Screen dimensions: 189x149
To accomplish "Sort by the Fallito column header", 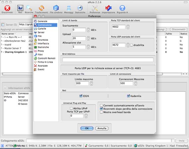I will [172, 34].
